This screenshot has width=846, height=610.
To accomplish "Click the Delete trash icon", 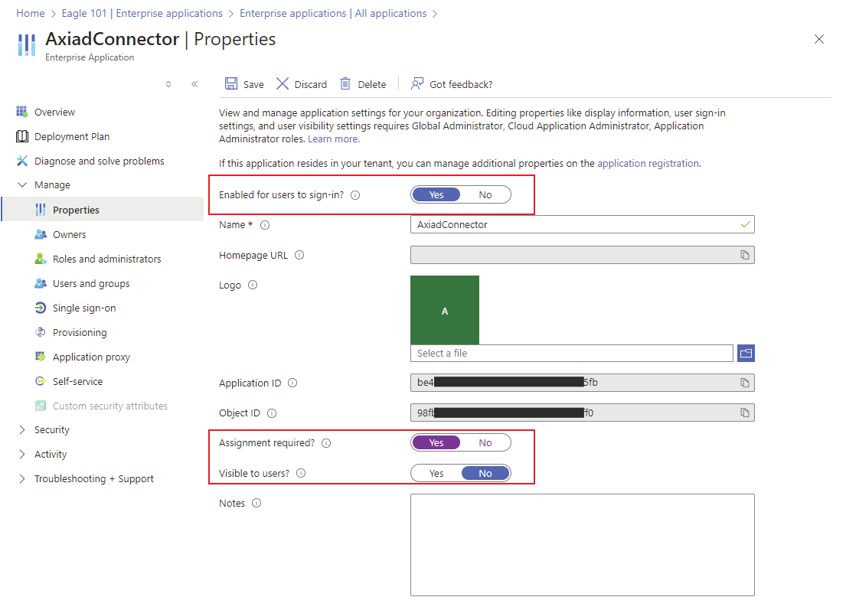I will tap(345, 83).
